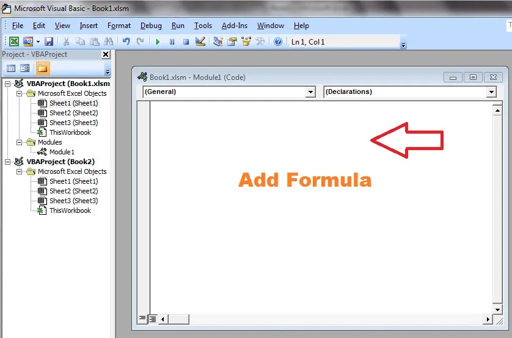Click the horizontal scrollbar thumb
Image resolution: width=512 pixels, height=338 pixels.
[178, 319]
